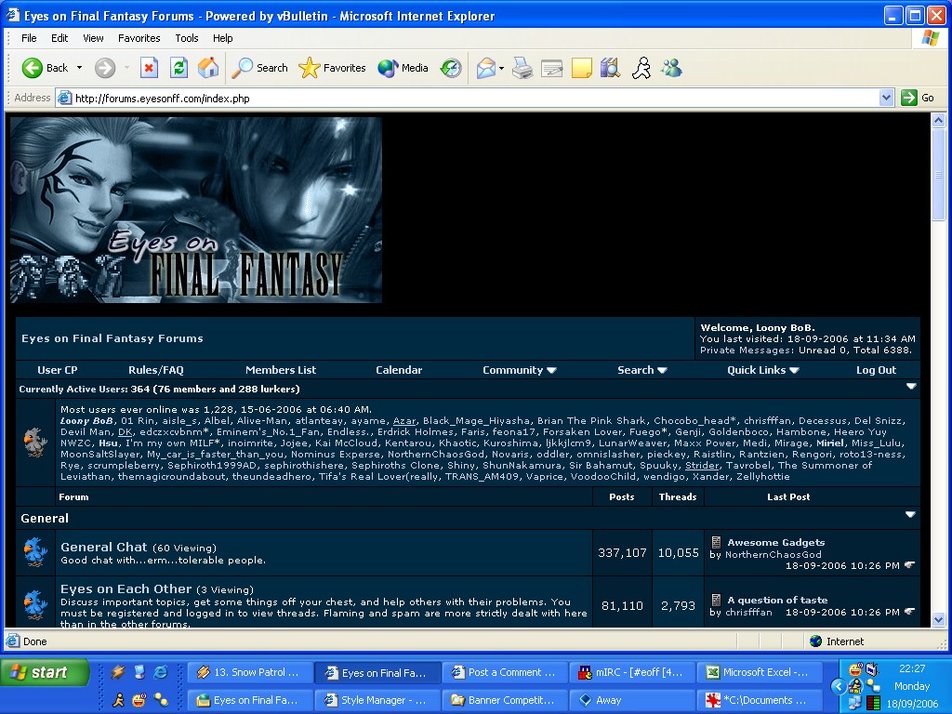This screenshot has width=952, height=714.
Task: Click the username Strider in the active users list
Action: coord(702,465)
